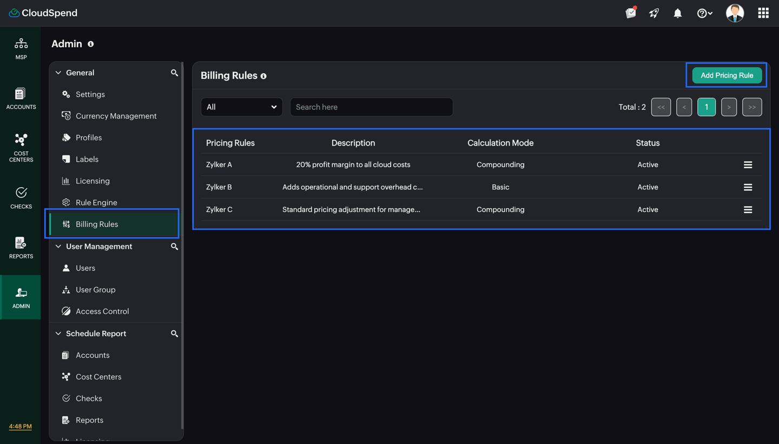Click the 4:48 PM time link
The width and height of the screenshot is (779, 444).
(x=20, y=426)
